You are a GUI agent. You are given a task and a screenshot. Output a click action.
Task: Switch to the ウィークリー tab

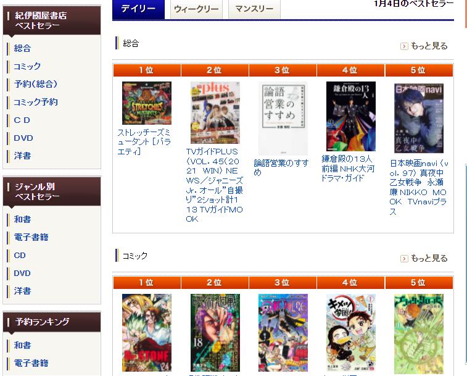click(196, 9)
